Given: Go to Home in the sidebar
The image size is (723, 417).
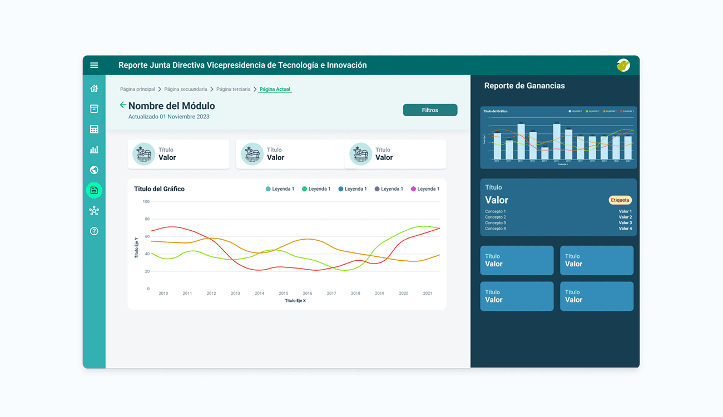Looking at the screenshot, I should (x=94, y=88).
